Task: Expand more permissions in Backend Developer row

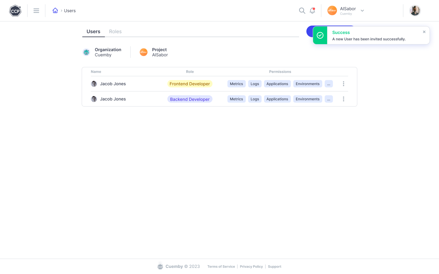Action: [329, 99]
